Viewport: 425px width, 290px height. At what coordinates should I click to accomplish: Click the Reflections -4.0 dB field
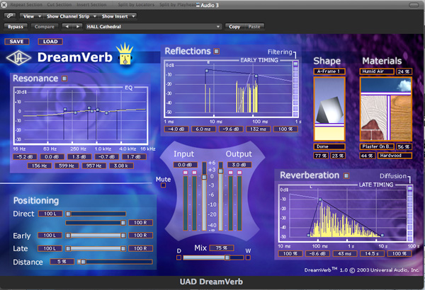pyautogui.click(x=176, y=129)
